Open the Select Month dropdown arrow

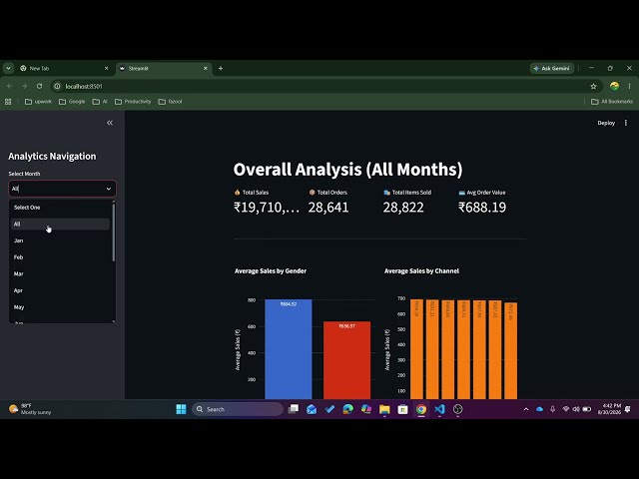109,189
